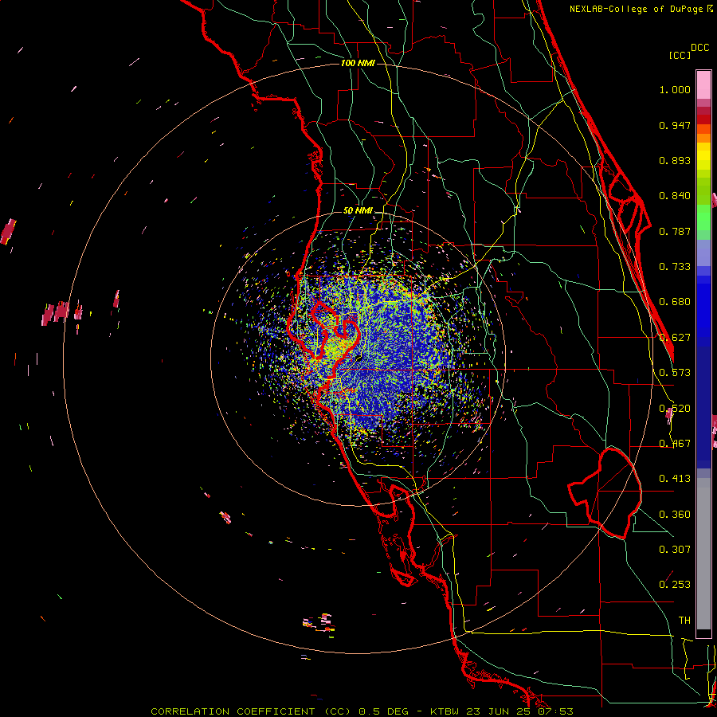Image resolution: width=717 pixels, height=717 pixels.
Task: Click the 0.840 scale value
Action: [675, 196]
